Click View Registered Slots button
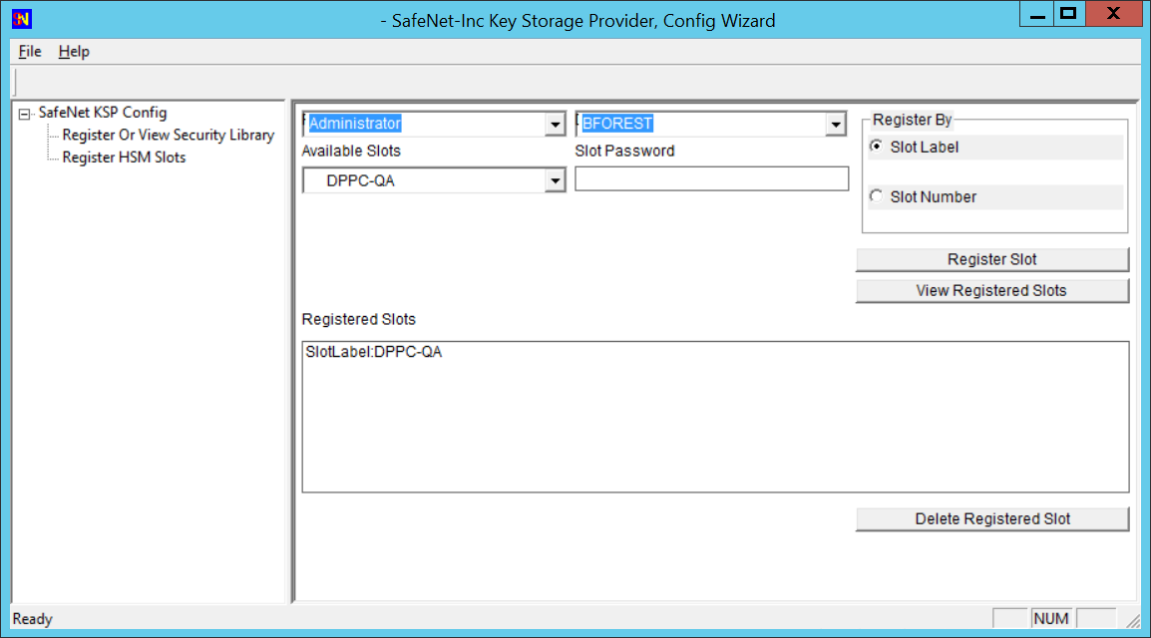The width and height of the screenshot is (1151, 638). coord(991,291)
